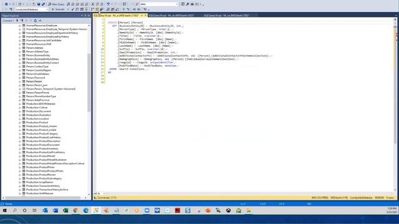Select Person.CountryRegion table

pyautogui.click(x=39, y=70)
